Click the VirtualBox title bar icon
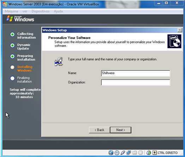The height and width of the screenshot is (157, 185). click(5, 4)
